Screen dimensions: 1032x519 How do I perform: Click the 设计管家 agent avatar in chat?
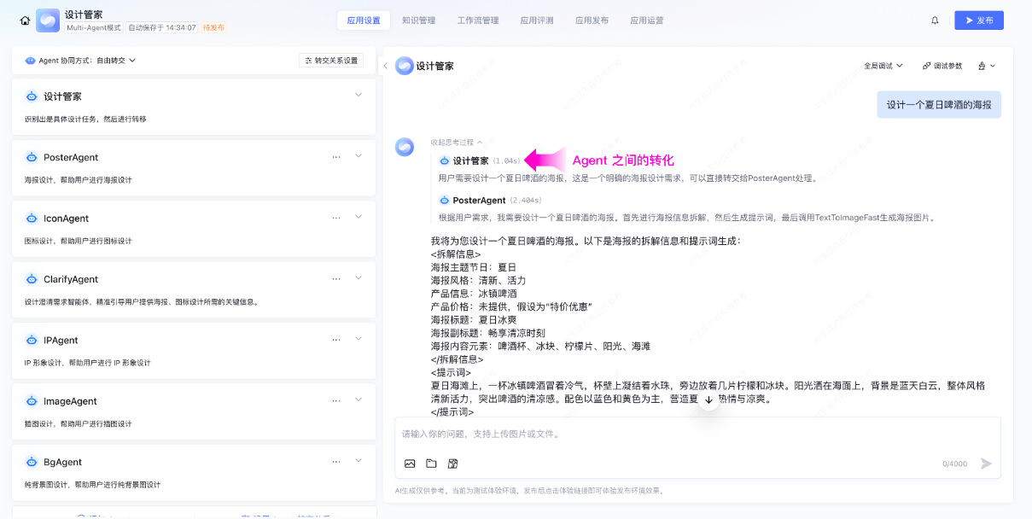403,147
